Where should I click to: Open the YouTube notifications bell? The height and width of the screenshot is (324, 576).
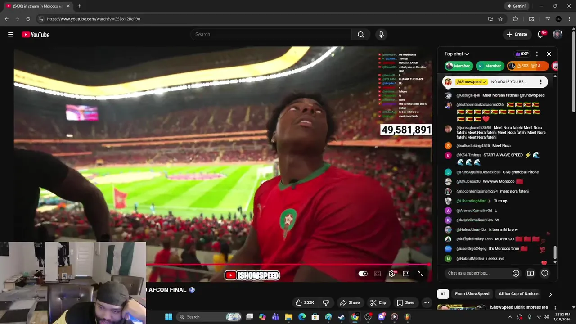tap(541, 35)
